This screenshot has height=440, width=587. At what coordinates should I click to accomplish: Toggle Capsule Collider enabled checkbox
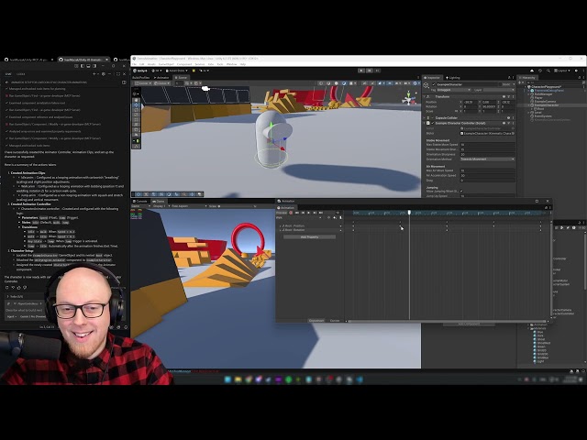432,118
